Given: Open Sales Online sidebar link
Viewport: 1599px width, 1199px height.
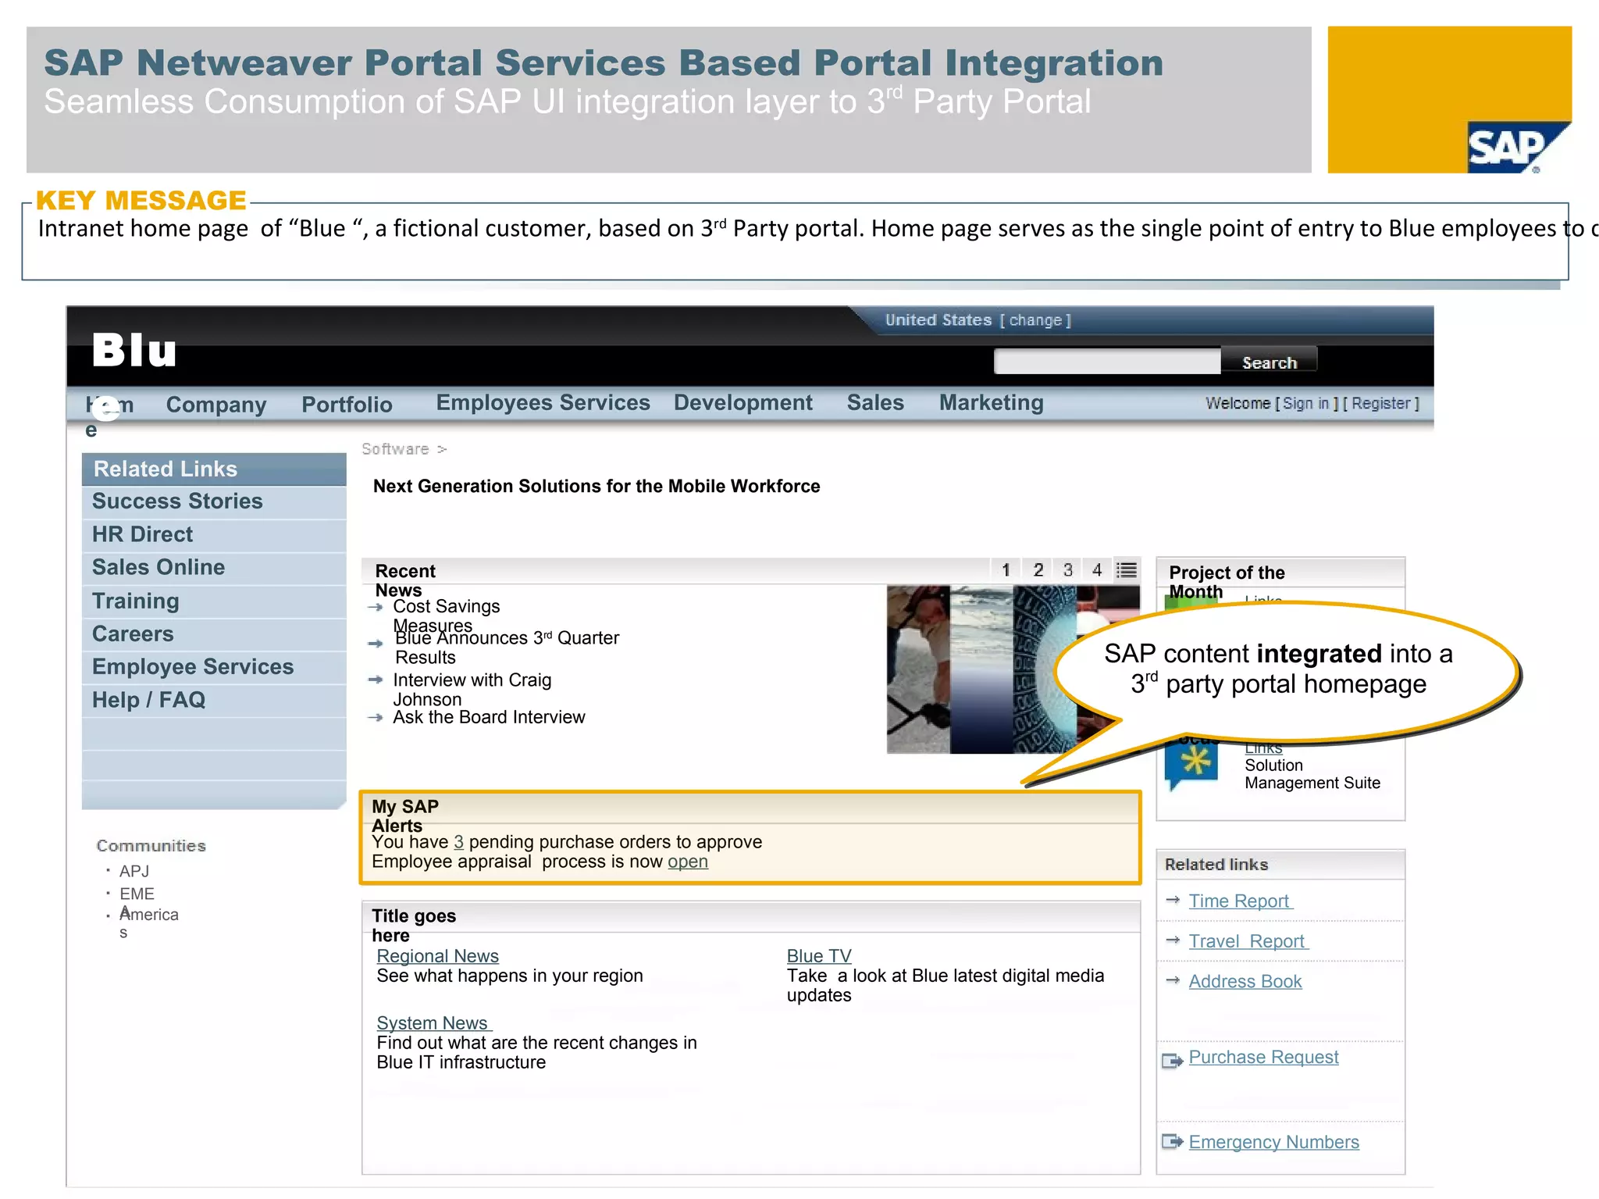Looking at the screenshot, I should (158, 567).
